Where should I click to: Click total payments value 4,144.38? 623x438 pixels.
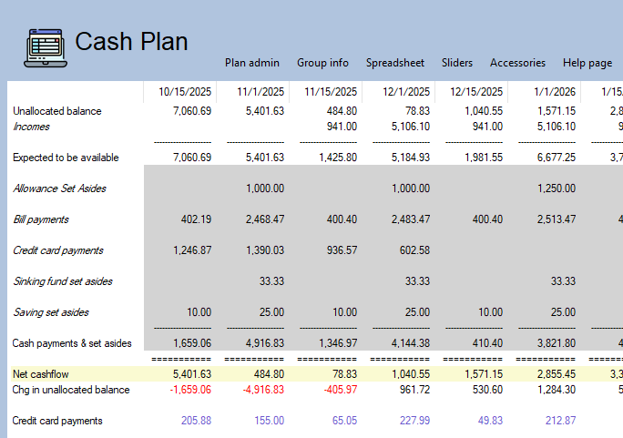click(411, 343)
